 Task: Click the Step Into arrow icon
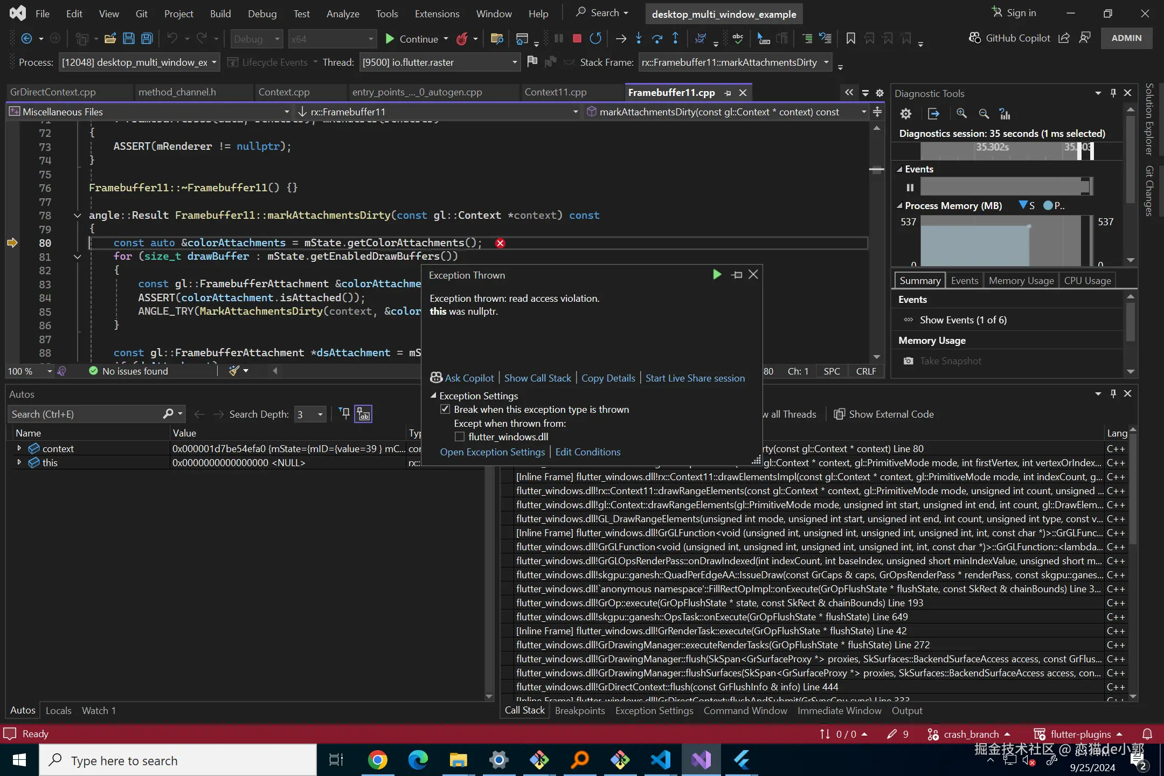pos(639,38)
